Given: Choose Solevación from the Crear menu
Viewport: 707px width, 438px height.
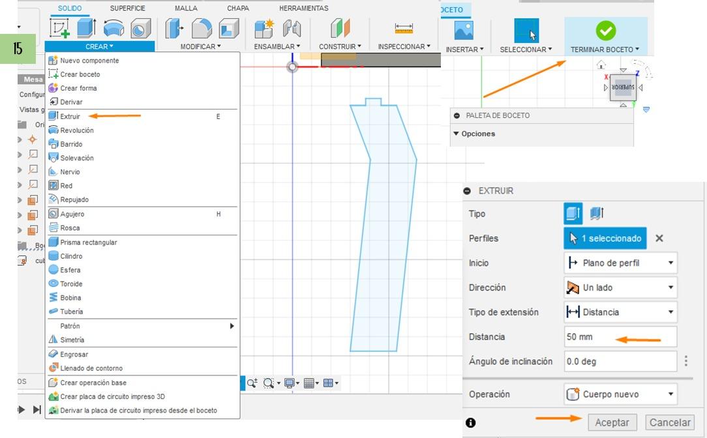Looking at the screenshot, I should click(142, 158).
